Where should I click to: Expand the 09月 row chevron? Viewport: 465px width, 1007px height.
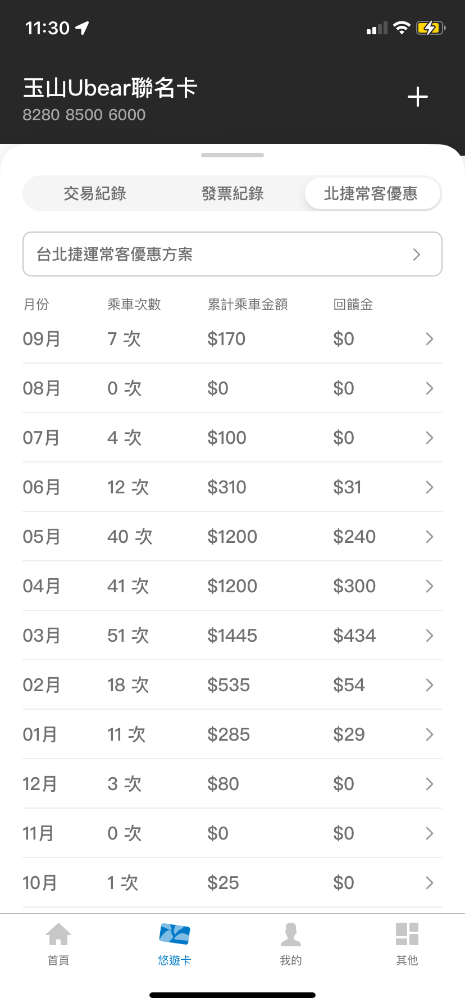pyautogui.click(x=429, y=339)
